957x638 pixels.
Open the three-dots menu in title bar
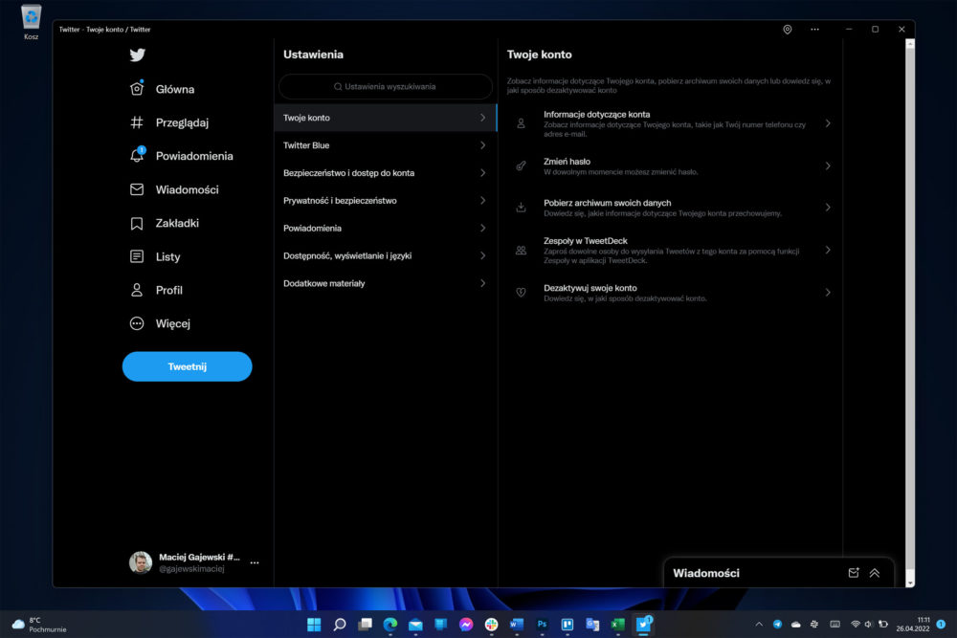(x=814, y=30)
